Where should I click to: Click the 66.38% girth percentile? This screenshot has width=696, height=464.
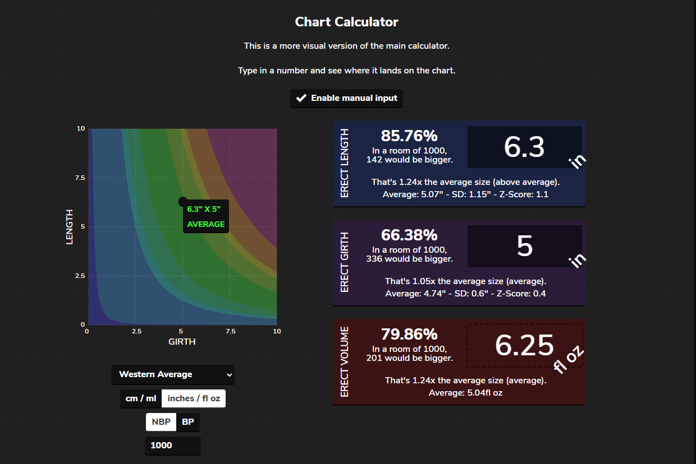pyautogui.click(x=409, y=235)
